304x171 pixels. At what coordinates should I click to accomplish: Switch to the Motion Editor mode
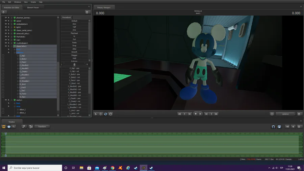click(x=9, y=127)
